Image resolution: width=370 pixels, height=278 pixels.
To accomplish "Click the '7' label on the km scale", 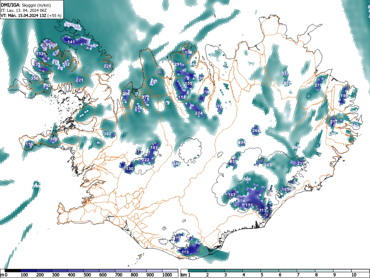I will [298, 275].
